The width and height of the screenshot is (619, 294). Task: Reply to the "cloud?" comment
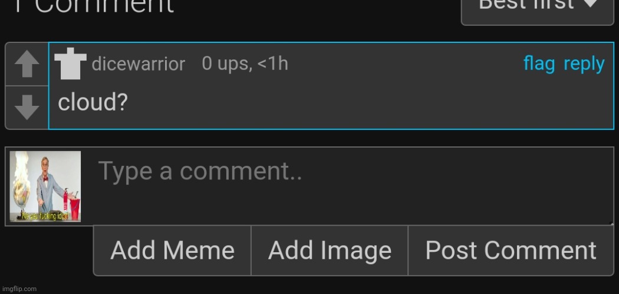(x=584, y=64)
